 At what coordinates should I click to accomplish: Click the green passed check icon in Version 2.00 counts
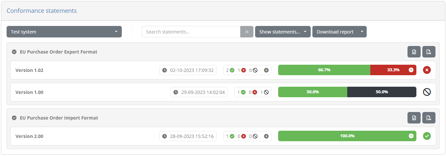click(232, 136)
